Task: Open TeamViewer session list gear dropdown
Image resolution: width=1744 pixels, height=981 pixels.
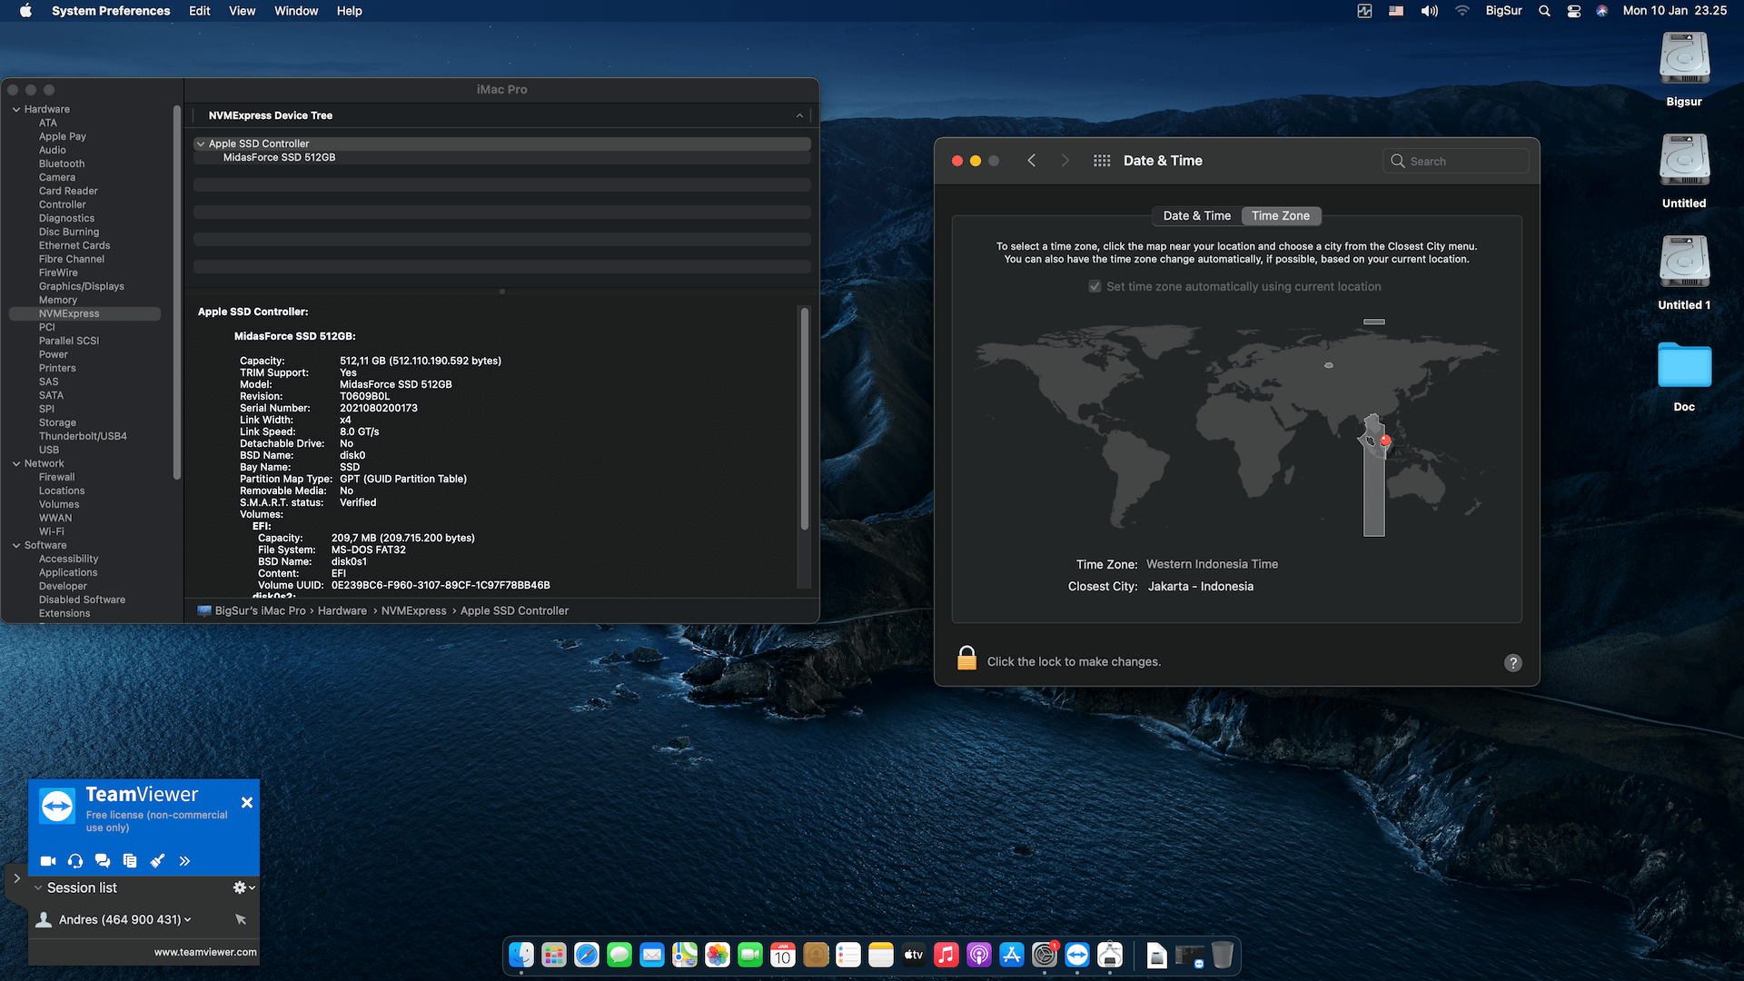Action: (243, 887)
